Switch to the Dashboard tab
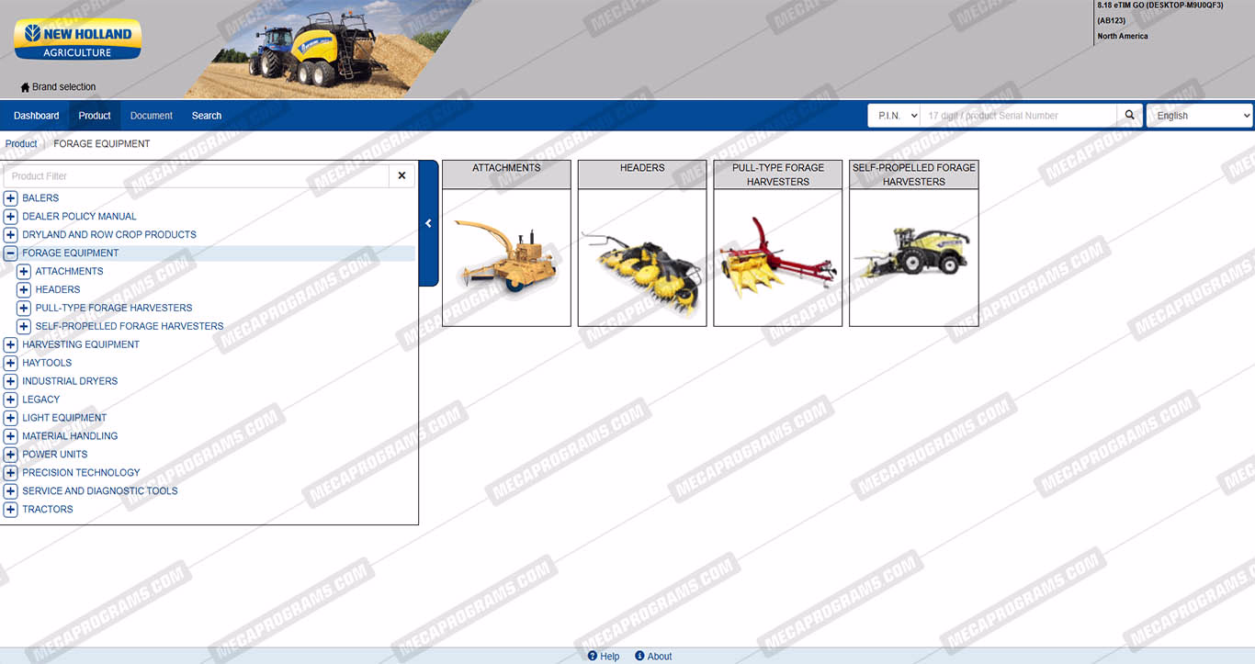Screen dimensions: 1255x664 click(36, 116)
